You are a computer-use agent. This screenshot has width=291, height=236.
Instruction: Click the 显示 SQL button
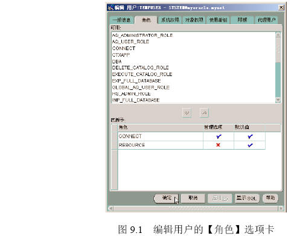tap(247, 199)
